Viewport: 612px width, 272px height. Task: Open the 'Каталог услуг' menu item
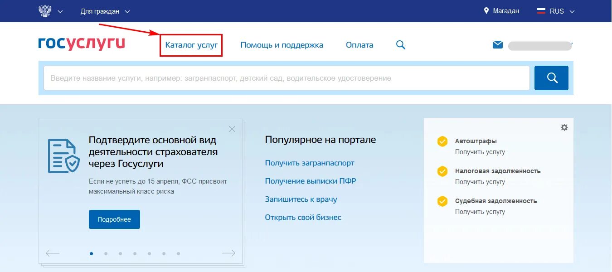[191, 45]
